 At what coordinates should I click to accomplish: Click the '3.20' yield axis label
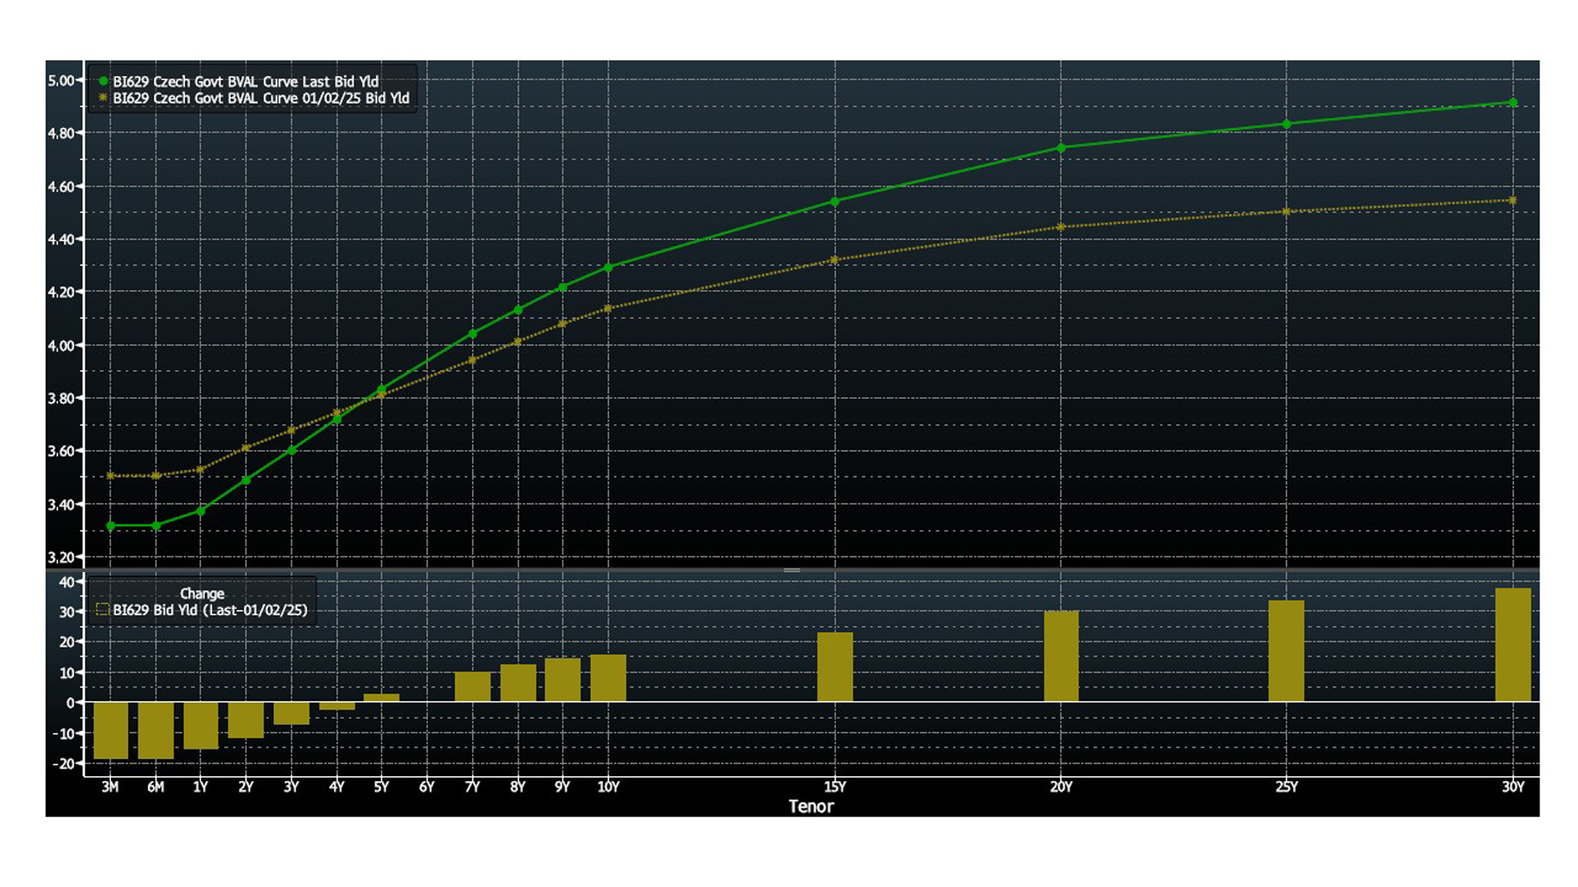61,557
